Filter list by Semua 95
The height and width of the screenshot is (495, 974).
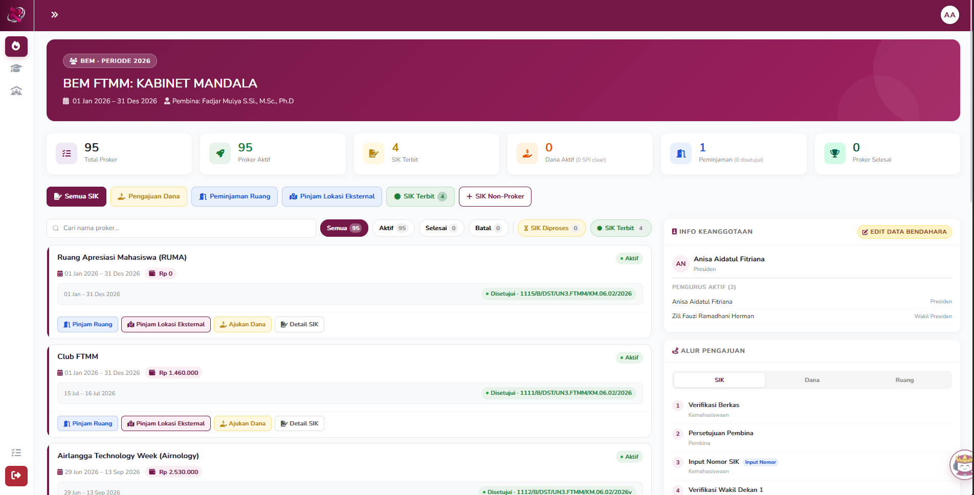[x=344, y=228]
